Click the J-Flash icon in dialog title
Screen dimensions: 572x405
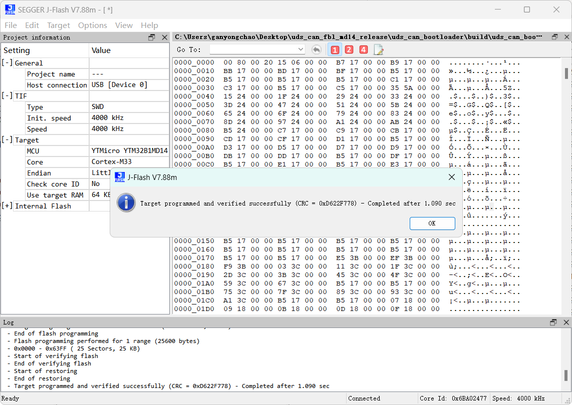120,177
